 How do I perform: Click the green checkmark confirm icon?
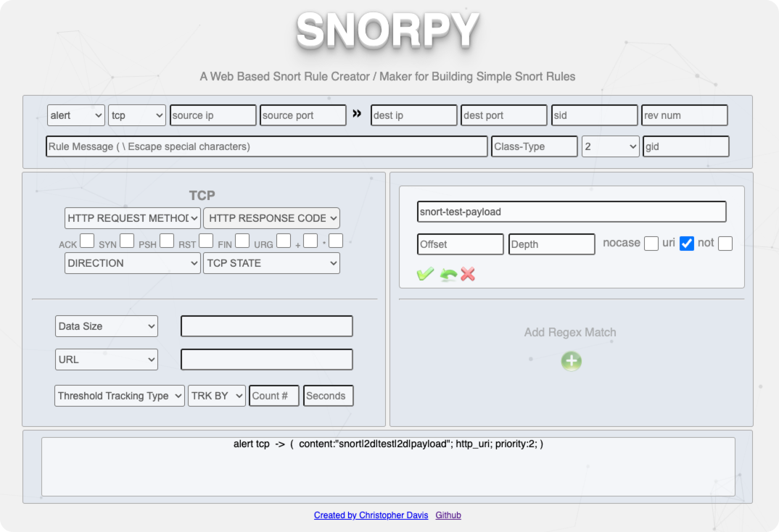[425, 274]
